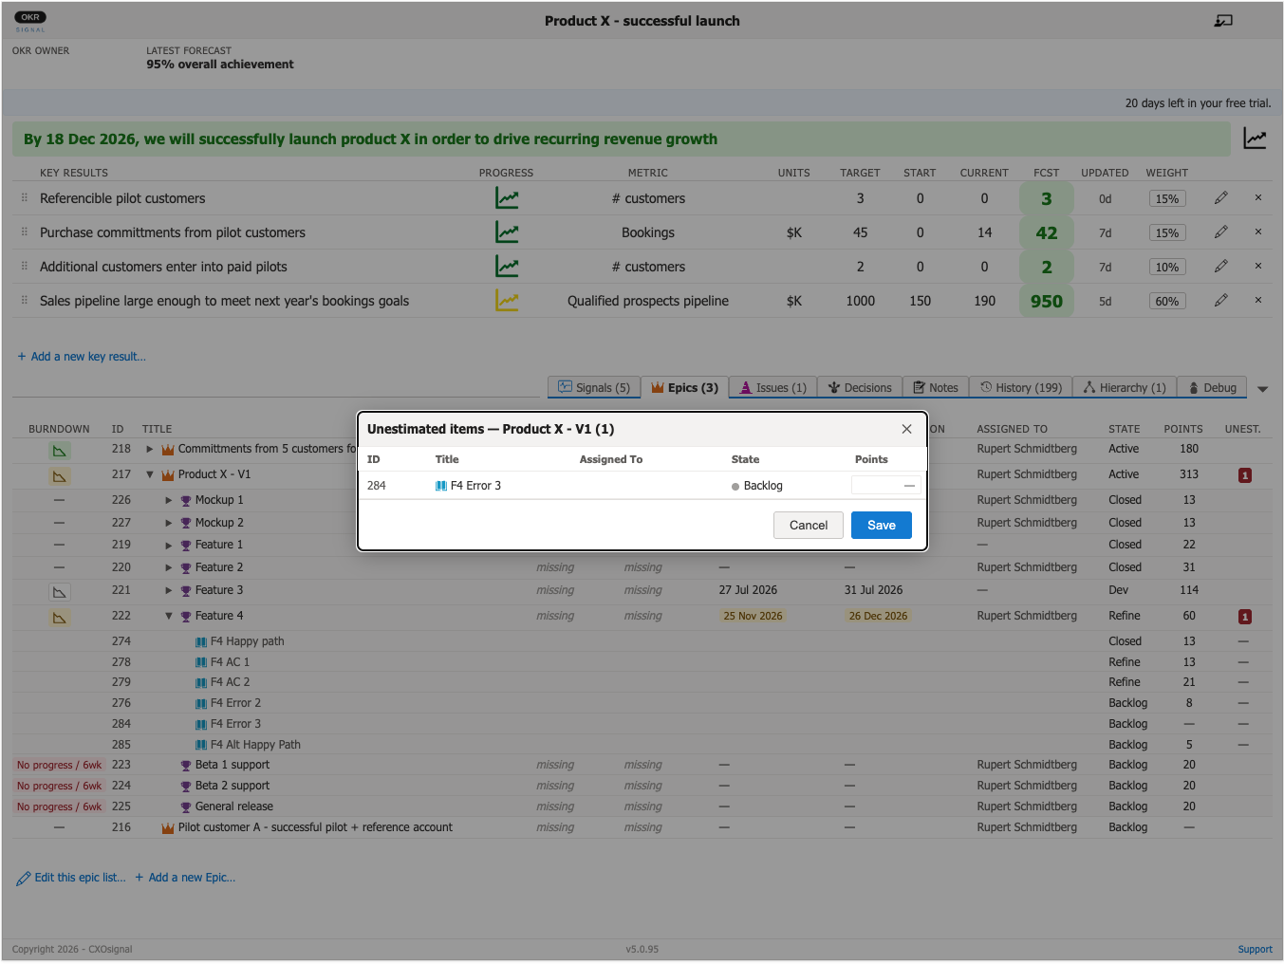Screen dimensions: 1284x964
Task: Click Save in Unestimated items dialog
Action: 881,525
